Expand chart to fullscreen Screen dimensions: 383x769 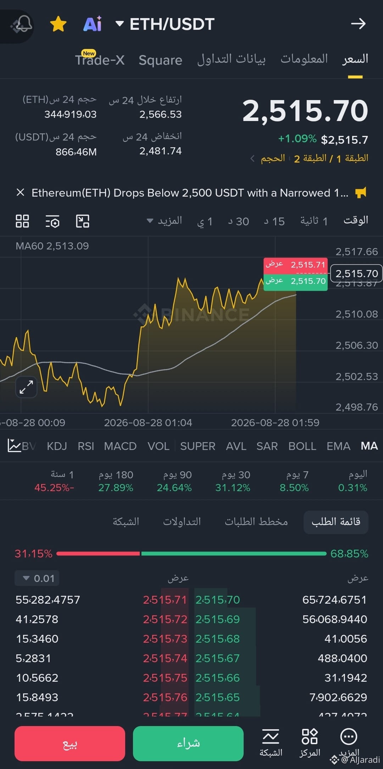pos(26,387)
